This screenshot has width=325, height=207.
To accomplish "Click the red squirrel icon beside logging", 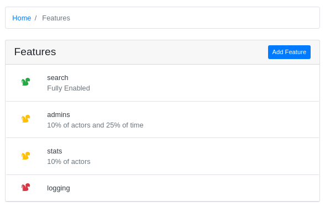I will click(x=25, y=187).
